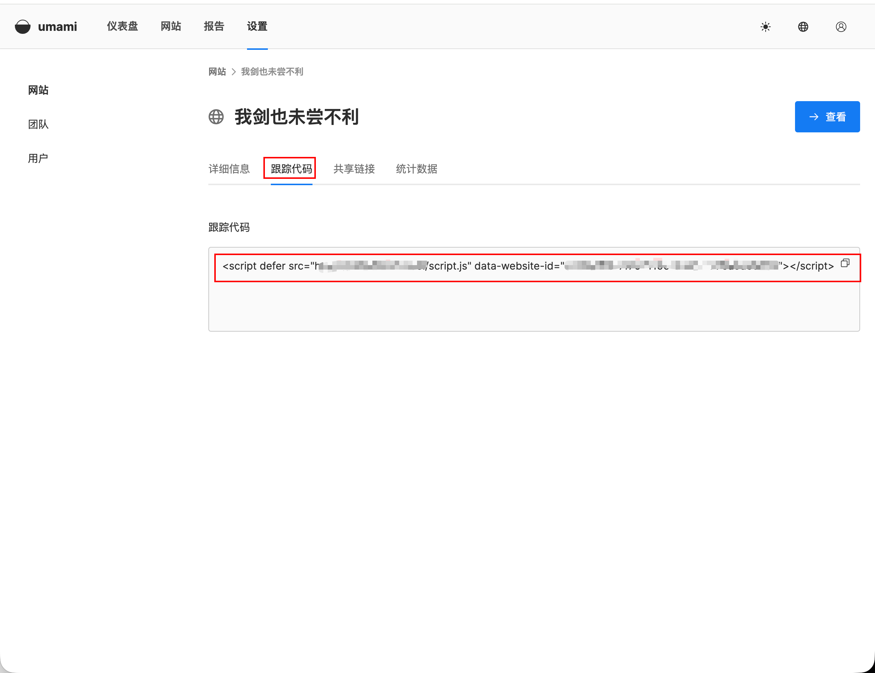
Task: Select the 跟踪代码 tab
Action: click(x=291, y=169)
